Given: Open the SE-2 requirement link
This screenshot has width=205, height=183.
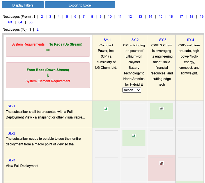Looking at the screenshot, I should pyautogui.click(x=11, y=133).
